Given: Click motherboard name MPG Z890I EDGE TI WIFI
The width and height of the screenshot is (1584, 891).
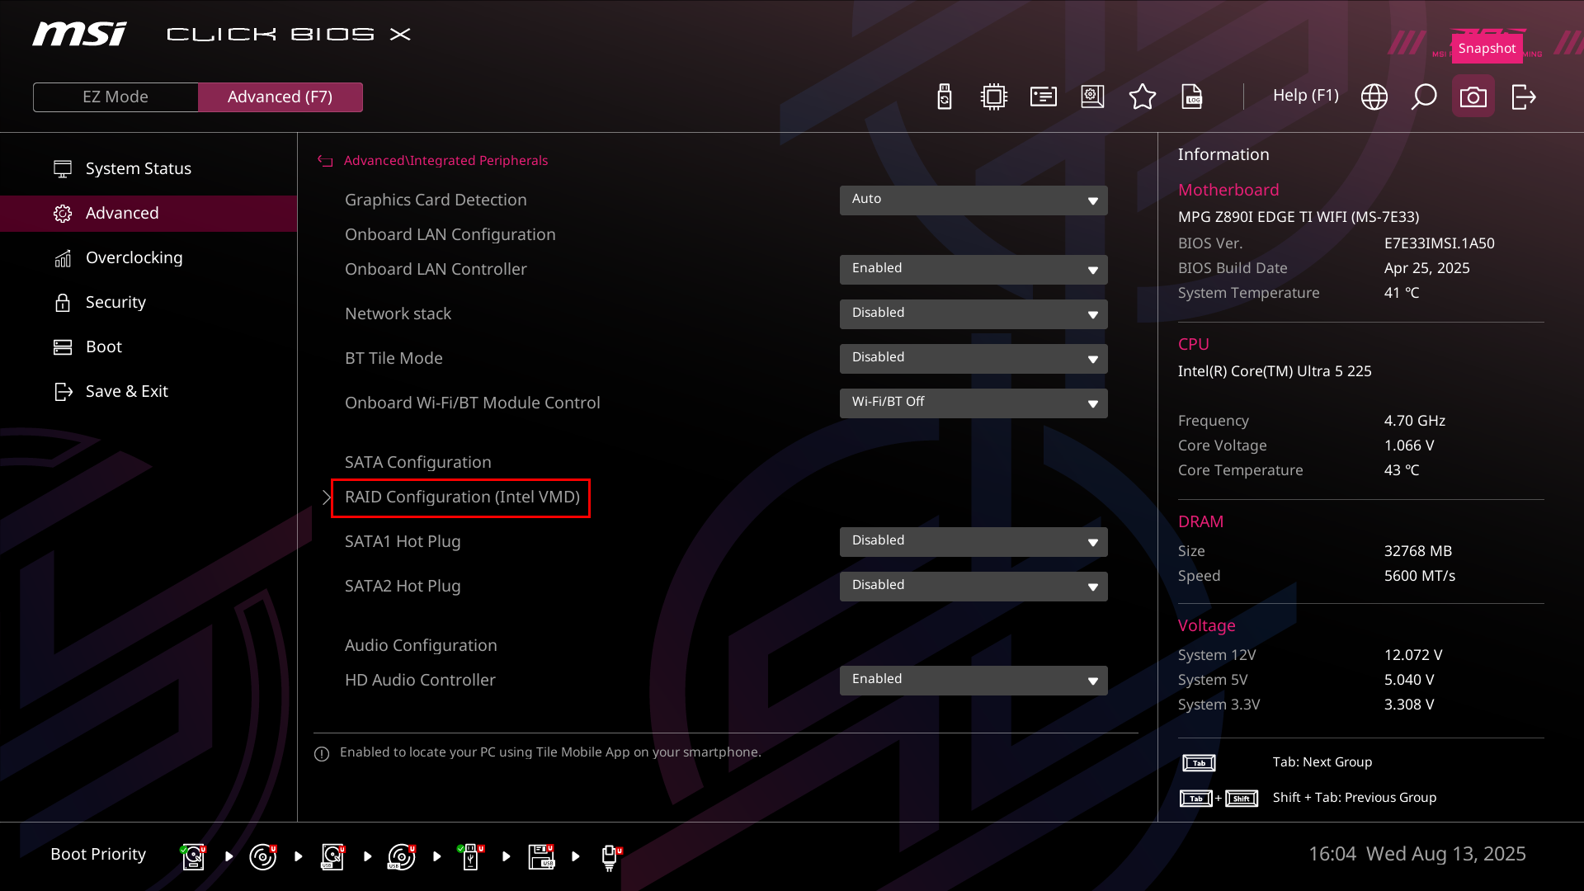Looking at the screenshot, I should pos(1299,217).
